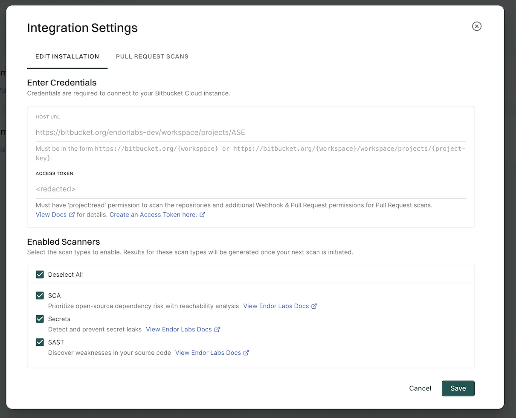
Task: Click the redacted Access Token field
Action: [171, 189]
